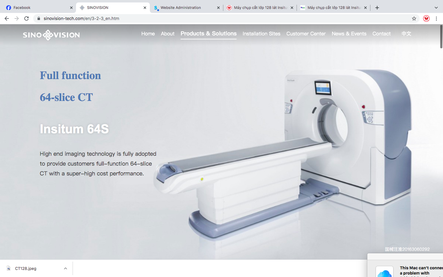The width and height of the screenshot is (443, 277).
Task: Bookmark this page with the star icon
Action: point(414,18)
